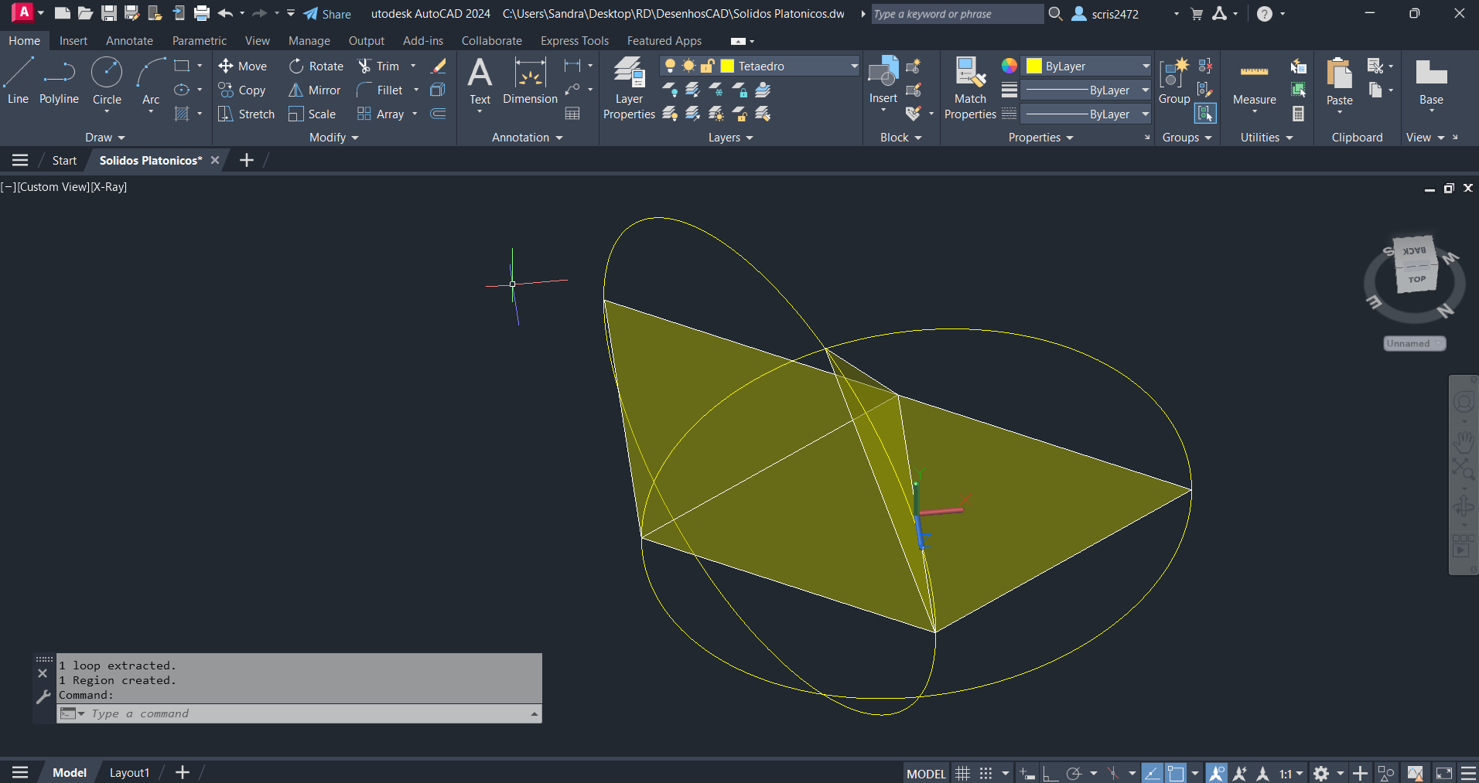Open the ByLayer linetype dropdown
The height and width of the screenshot is (783, 1479).
click(1146, 114)
